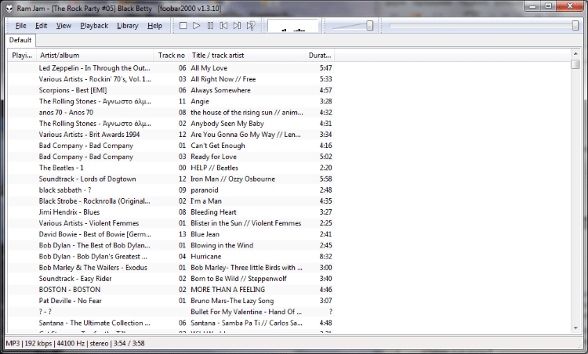Select the track Blue Jean
Viewport: 588px width, 354px height.
[x=205, y=234]
